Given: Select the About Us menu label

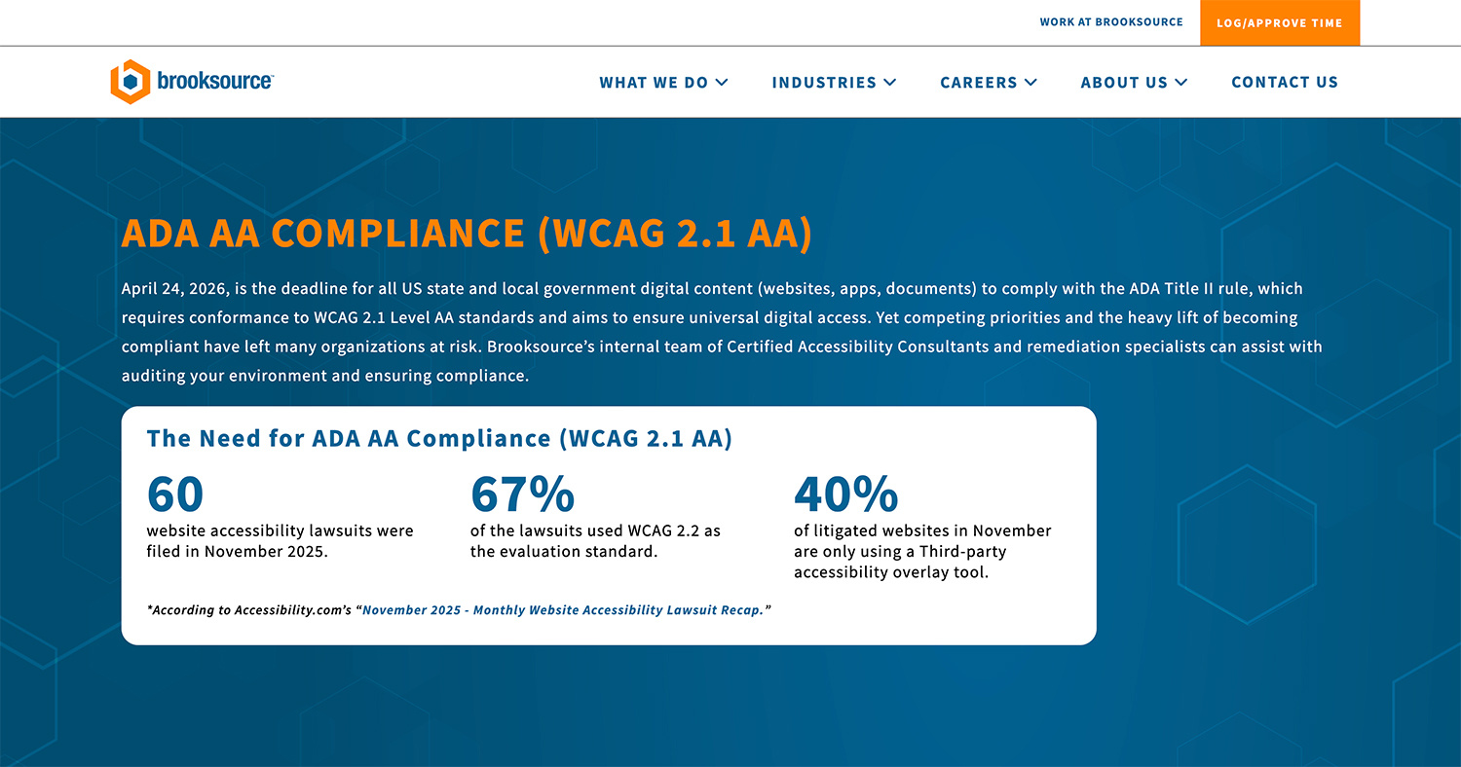Looking at the screenshot, I should 1124,83.
